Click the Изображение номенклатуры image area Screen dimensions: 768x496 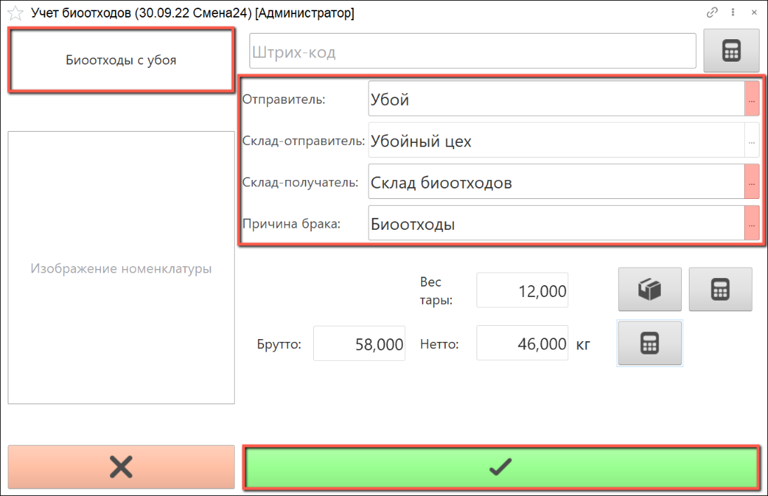(x=121, y=268)
